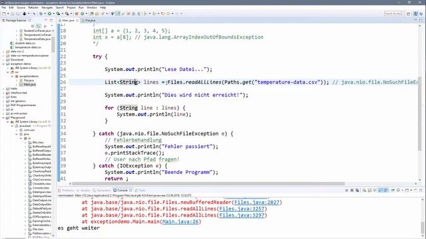Select the Kreis project

point(13,97)
